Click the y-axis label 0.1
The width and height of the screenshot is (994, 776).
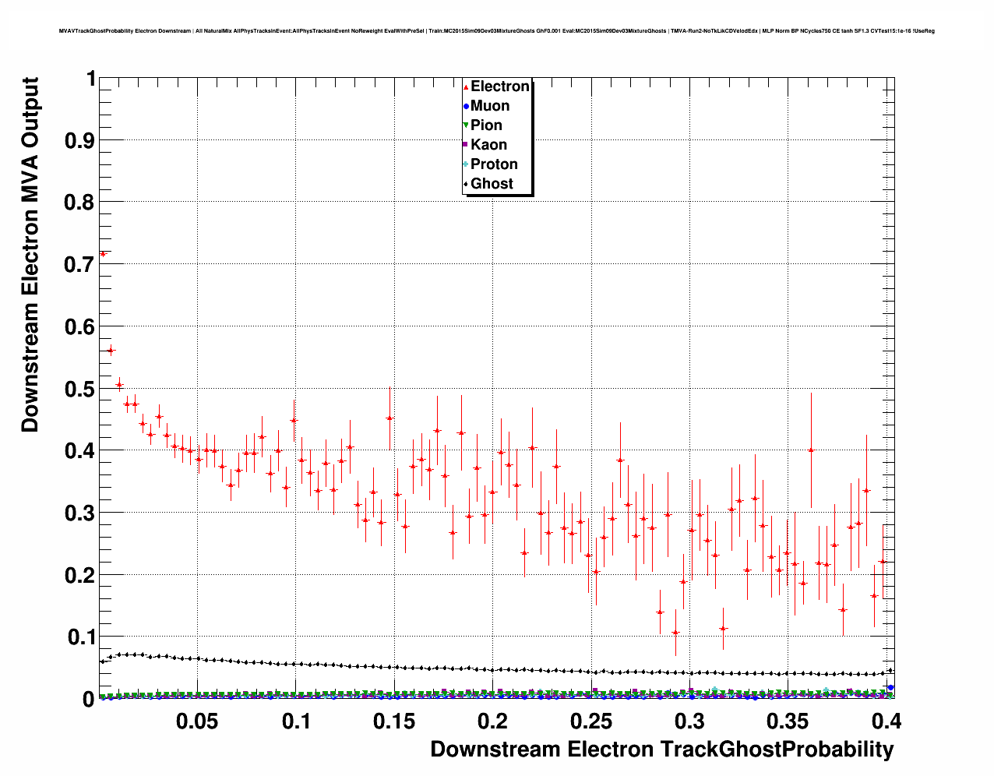coord(80,637)
